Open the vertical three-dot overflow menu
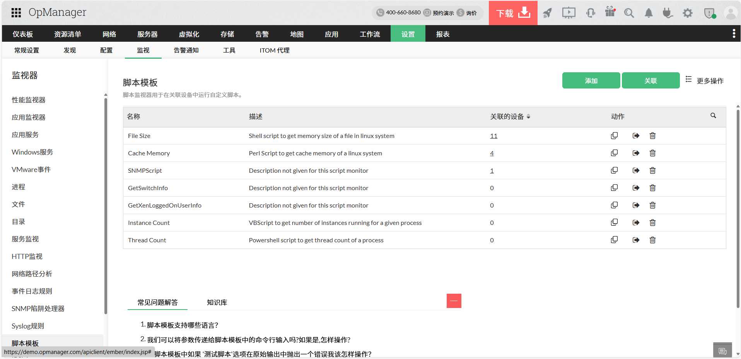The width and height of the screenshot is (741, 359). click(734, 34)
